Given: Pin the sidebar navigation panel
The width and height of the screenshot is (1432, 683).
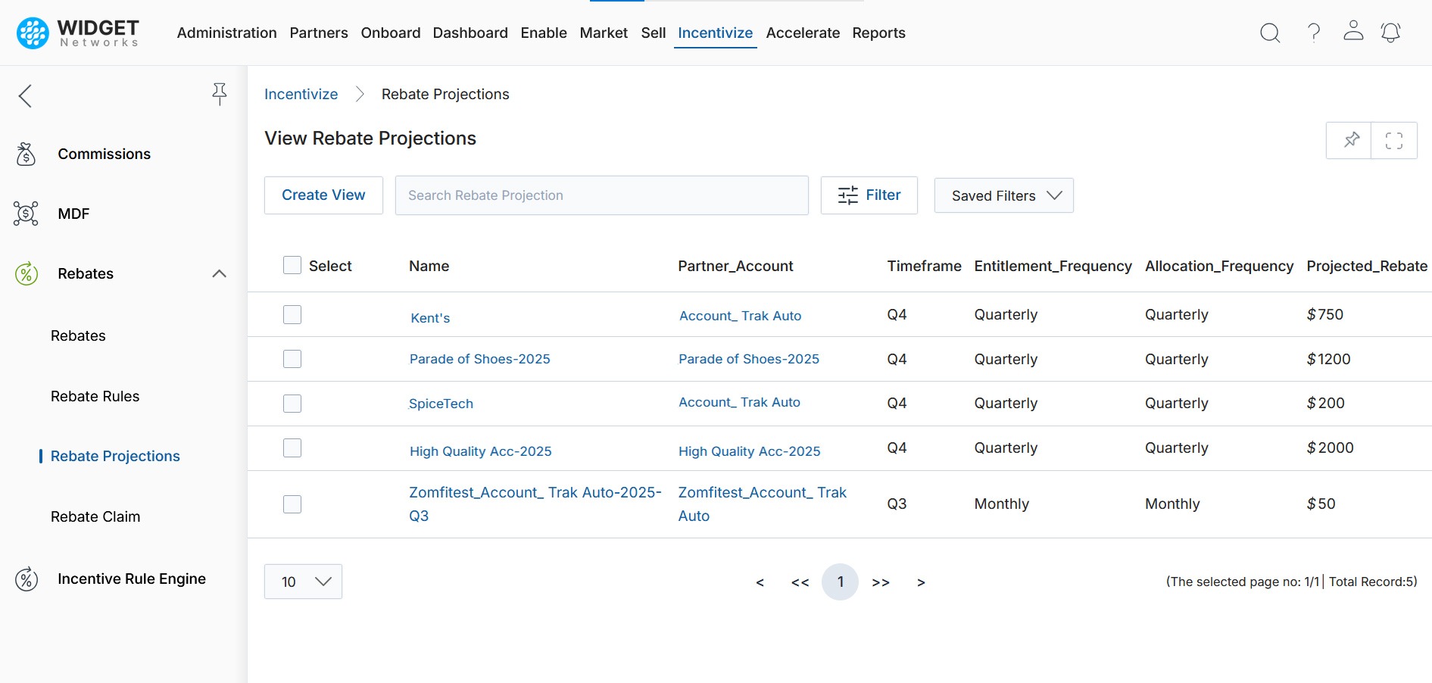Looking at the screenshot, I should [x=219, y=94].
